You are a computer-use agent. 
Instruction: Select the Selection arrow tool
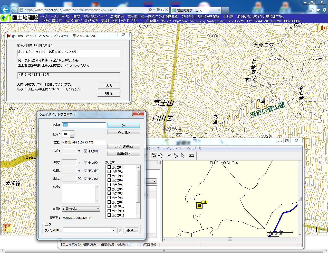(x=182, y=156)
